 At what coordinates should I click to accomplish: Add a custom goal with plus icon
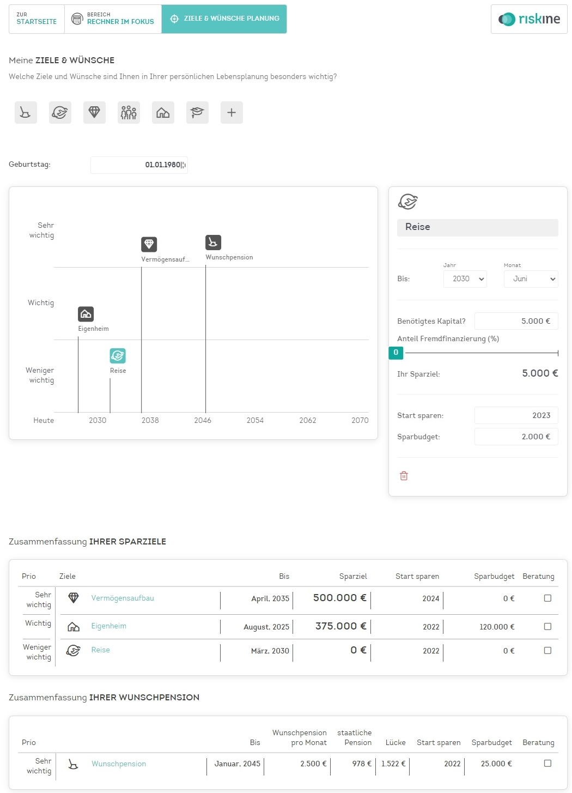(x=232, y=113)
